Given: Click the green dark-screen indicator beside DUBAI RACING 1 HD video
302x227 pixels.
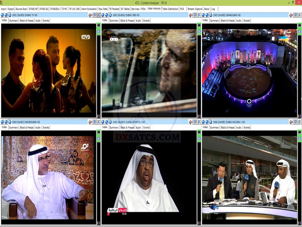Looking at the screenshot, I should (299, 133).
